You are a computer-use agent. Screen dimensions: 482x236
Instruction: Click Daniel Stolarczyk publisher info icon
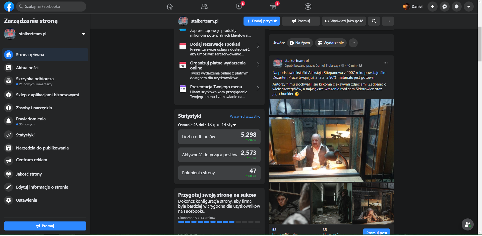click(x=343, y=66)
